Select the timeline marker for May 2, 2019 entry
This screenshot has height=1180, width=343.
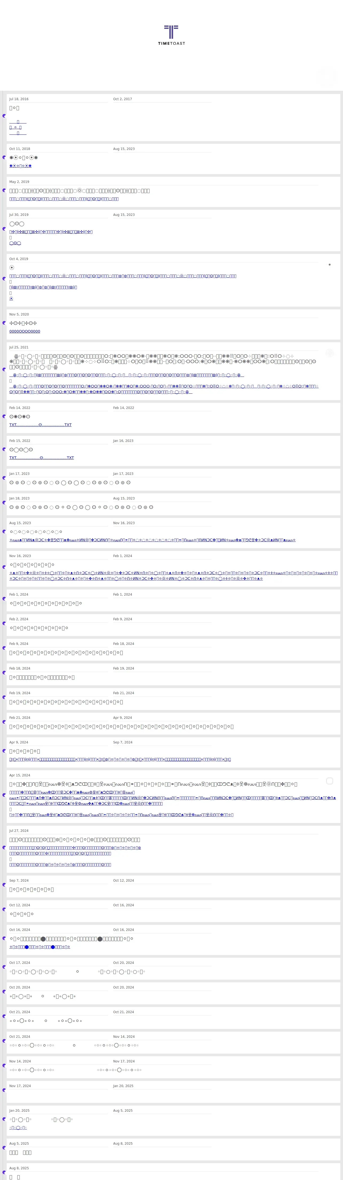4,191
